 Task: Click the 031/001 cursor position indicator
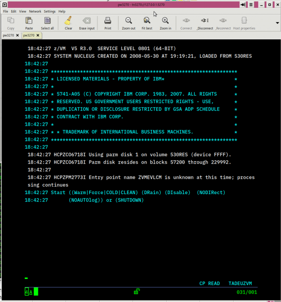coord(247,292)
